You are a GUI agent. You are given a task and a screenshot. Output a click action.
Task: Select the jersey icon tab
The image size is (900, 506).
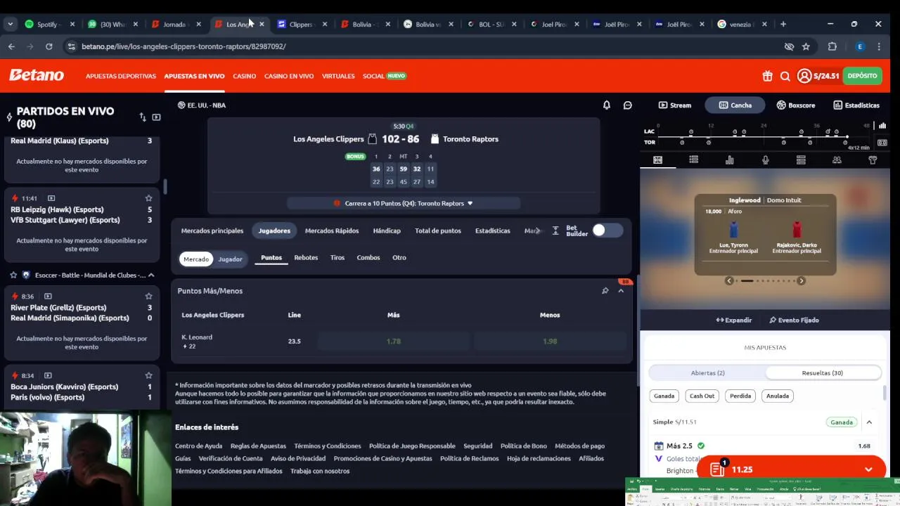[873, 160]
